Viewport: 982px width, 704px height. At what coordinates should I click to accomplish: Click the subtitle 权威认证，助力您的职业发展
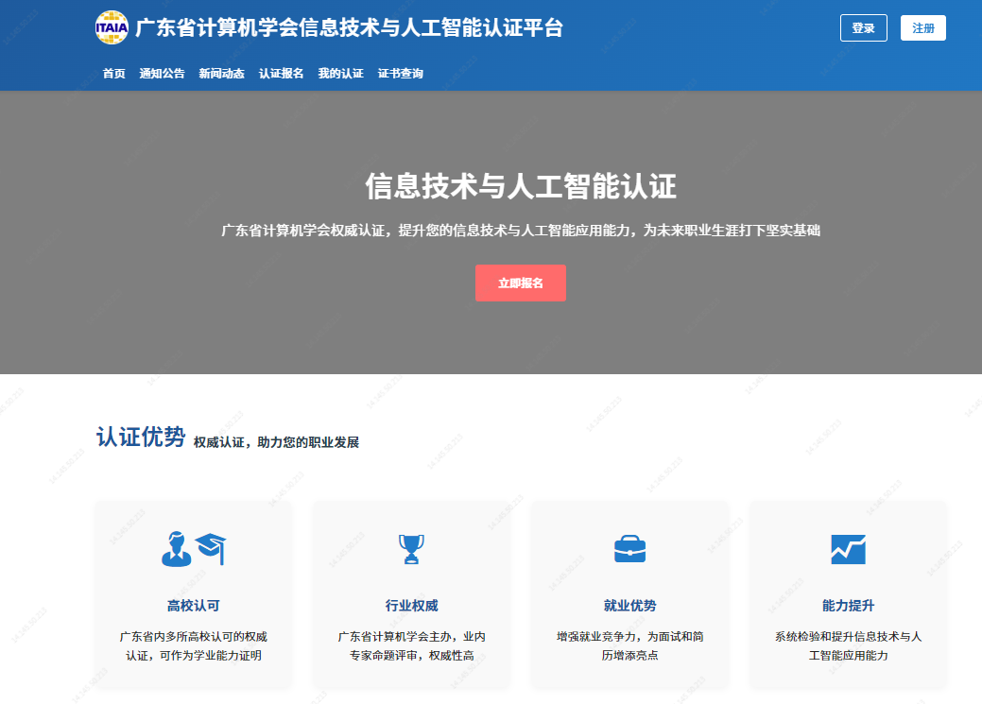[276, 442]
